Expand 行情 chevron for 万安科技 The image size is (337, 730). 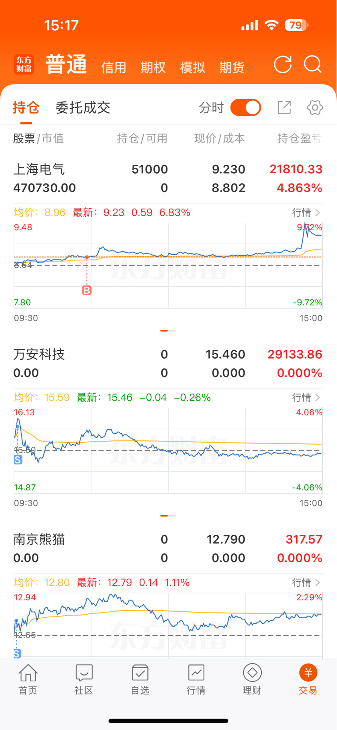(x=307, y=398)
